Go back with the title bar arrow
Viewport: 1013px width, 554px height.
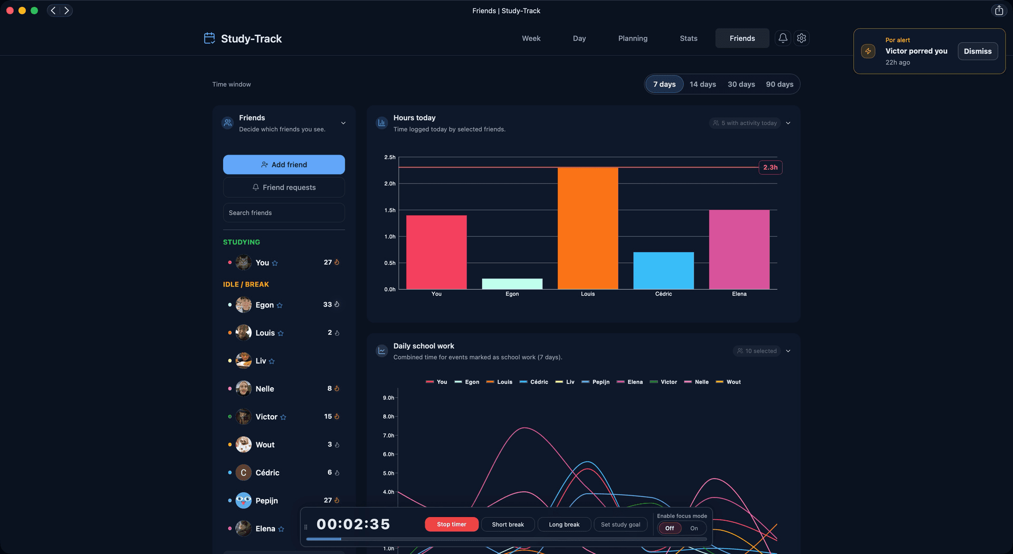[53, 11]
